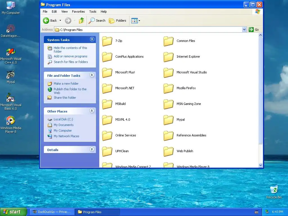Open the Favorites menu

coord(78,12)
